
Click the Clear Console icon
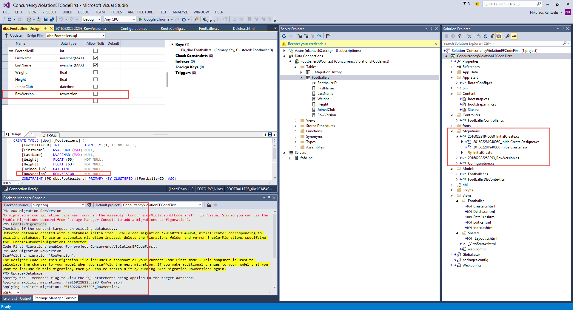[209, 205]
